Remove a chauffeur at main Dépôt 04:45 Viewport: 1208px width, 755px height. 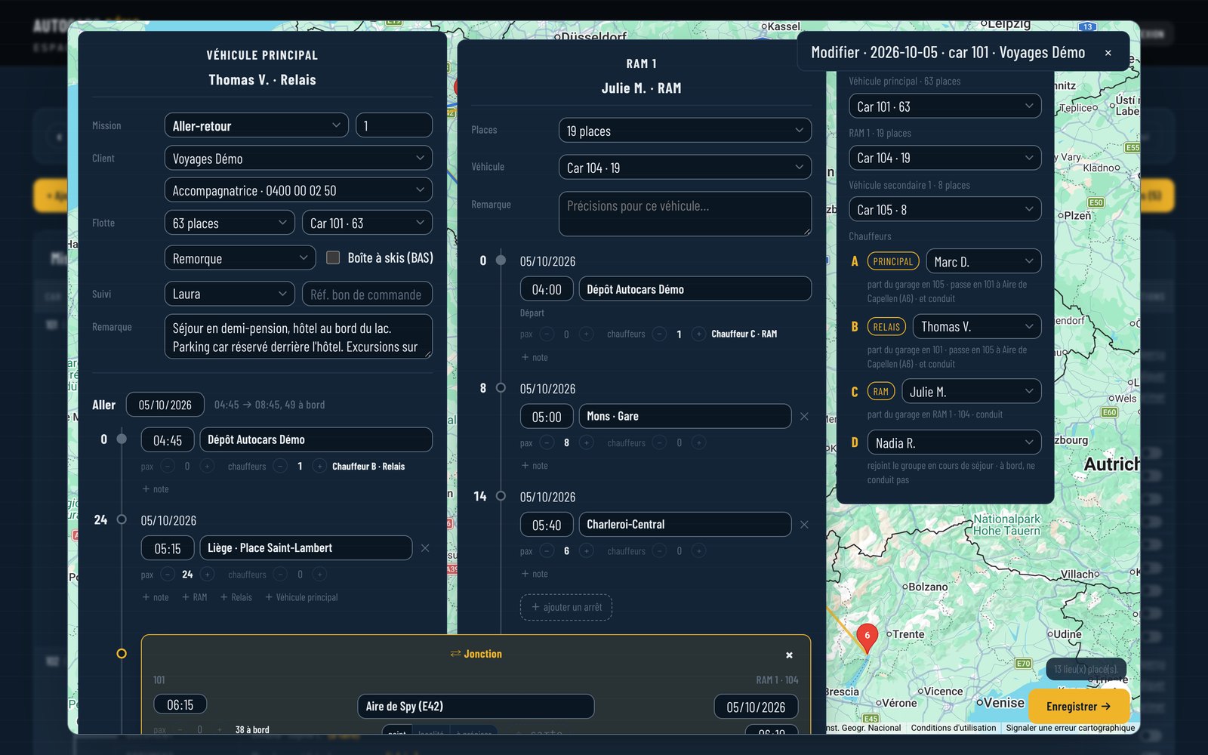280,467
